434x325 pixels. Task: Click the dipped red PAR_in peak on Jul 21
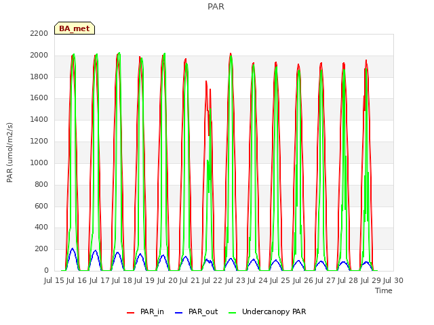click(x=206, y=82)
